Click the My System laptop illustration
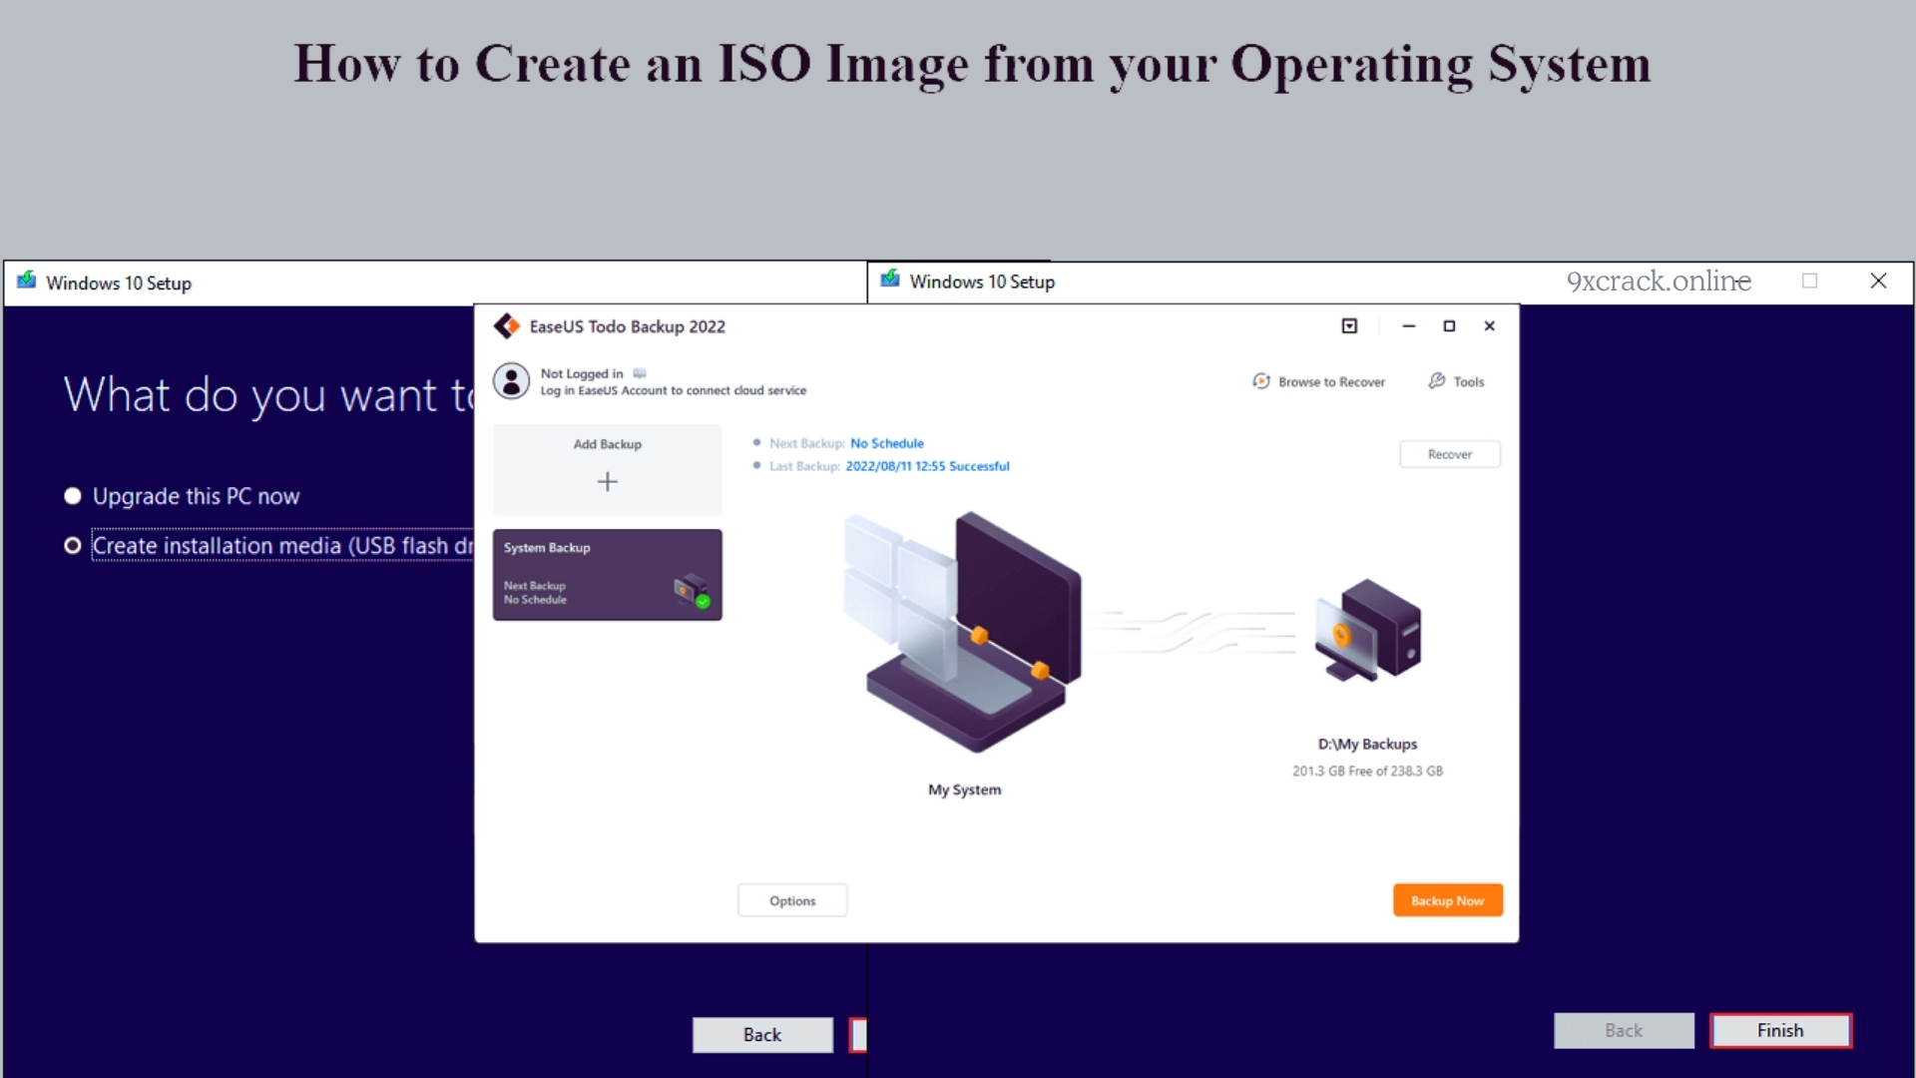 [x=963, y=631]
